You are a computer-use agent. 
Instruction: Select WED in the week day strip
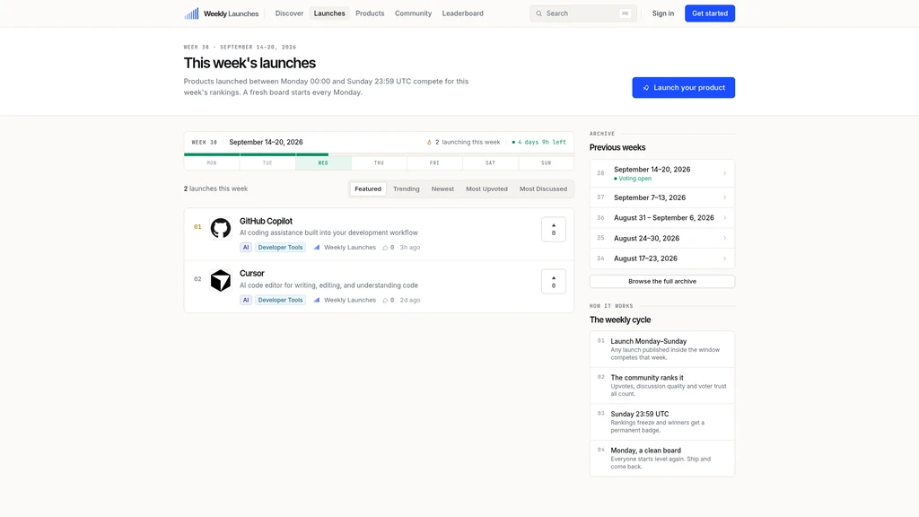tap(323, 163)
